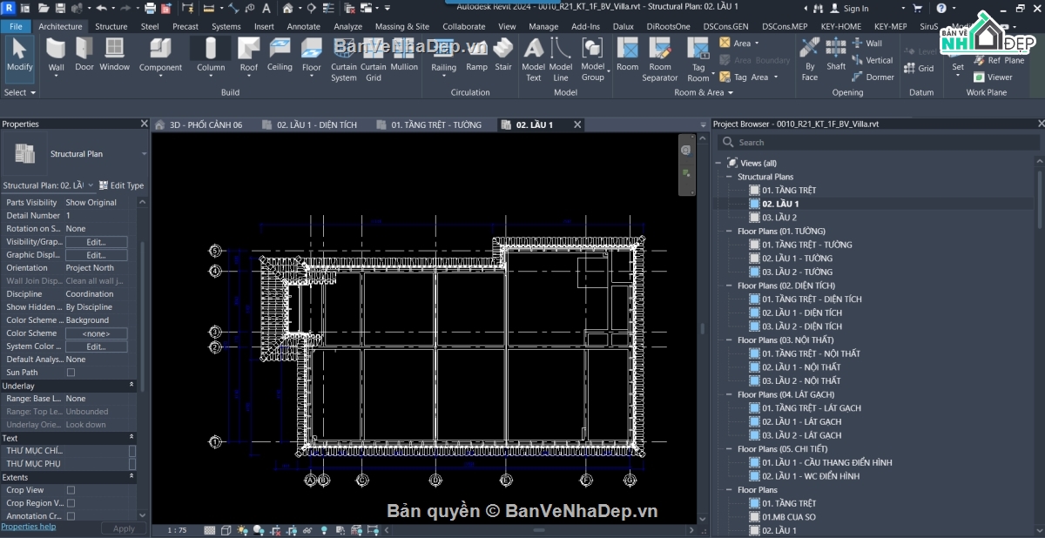The width and height of the screenshot is (1045, 538).
Task: Collapse the Underlay section in Properties
Action: pos(131,385)
